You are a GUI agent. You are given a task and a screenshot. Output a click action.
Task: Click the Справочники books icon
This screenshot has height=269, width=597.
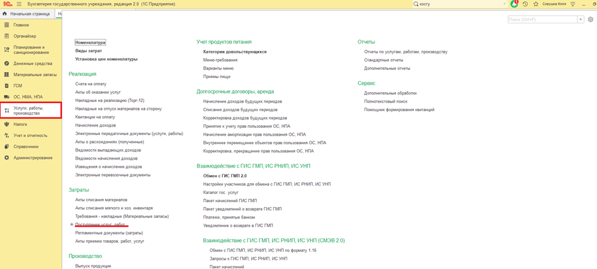(x=7, y=146)
